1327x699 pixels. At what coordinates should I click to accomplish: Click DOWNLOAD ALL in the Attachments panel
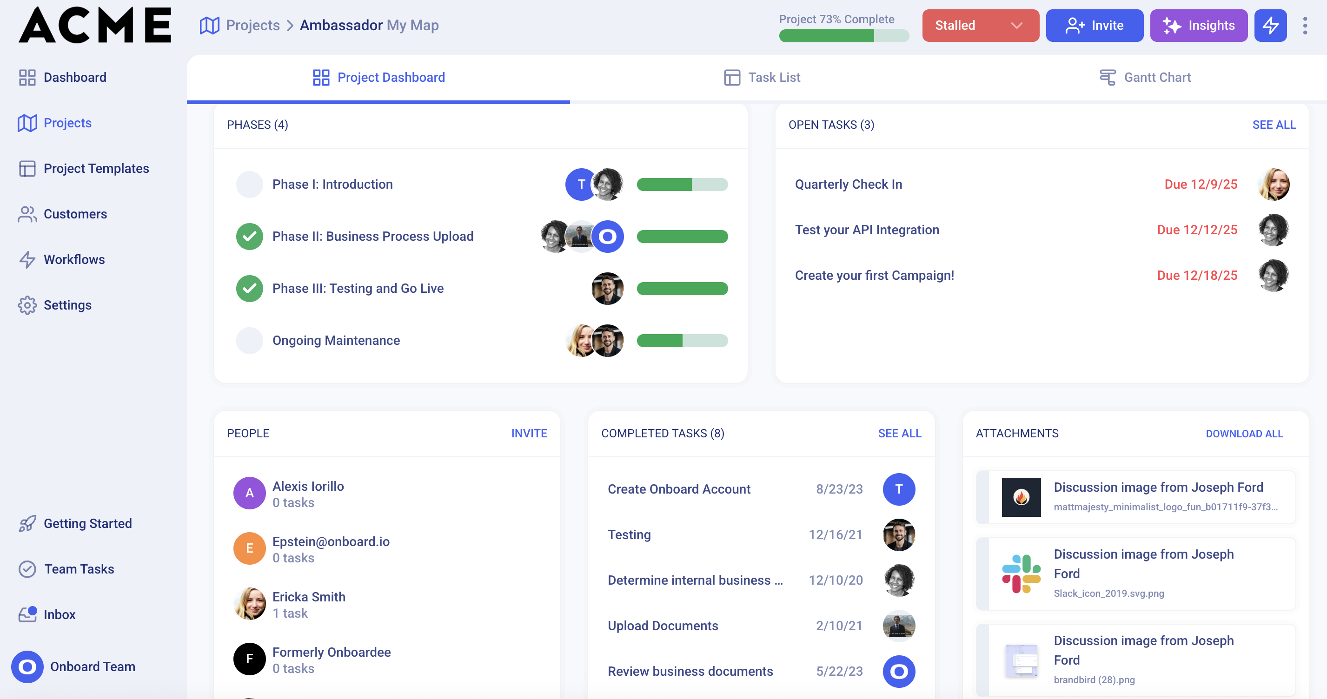point(1245,434)
